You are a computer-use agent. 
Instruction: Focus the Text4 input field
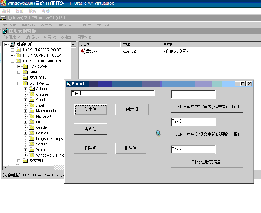click(x=193, y=150)
